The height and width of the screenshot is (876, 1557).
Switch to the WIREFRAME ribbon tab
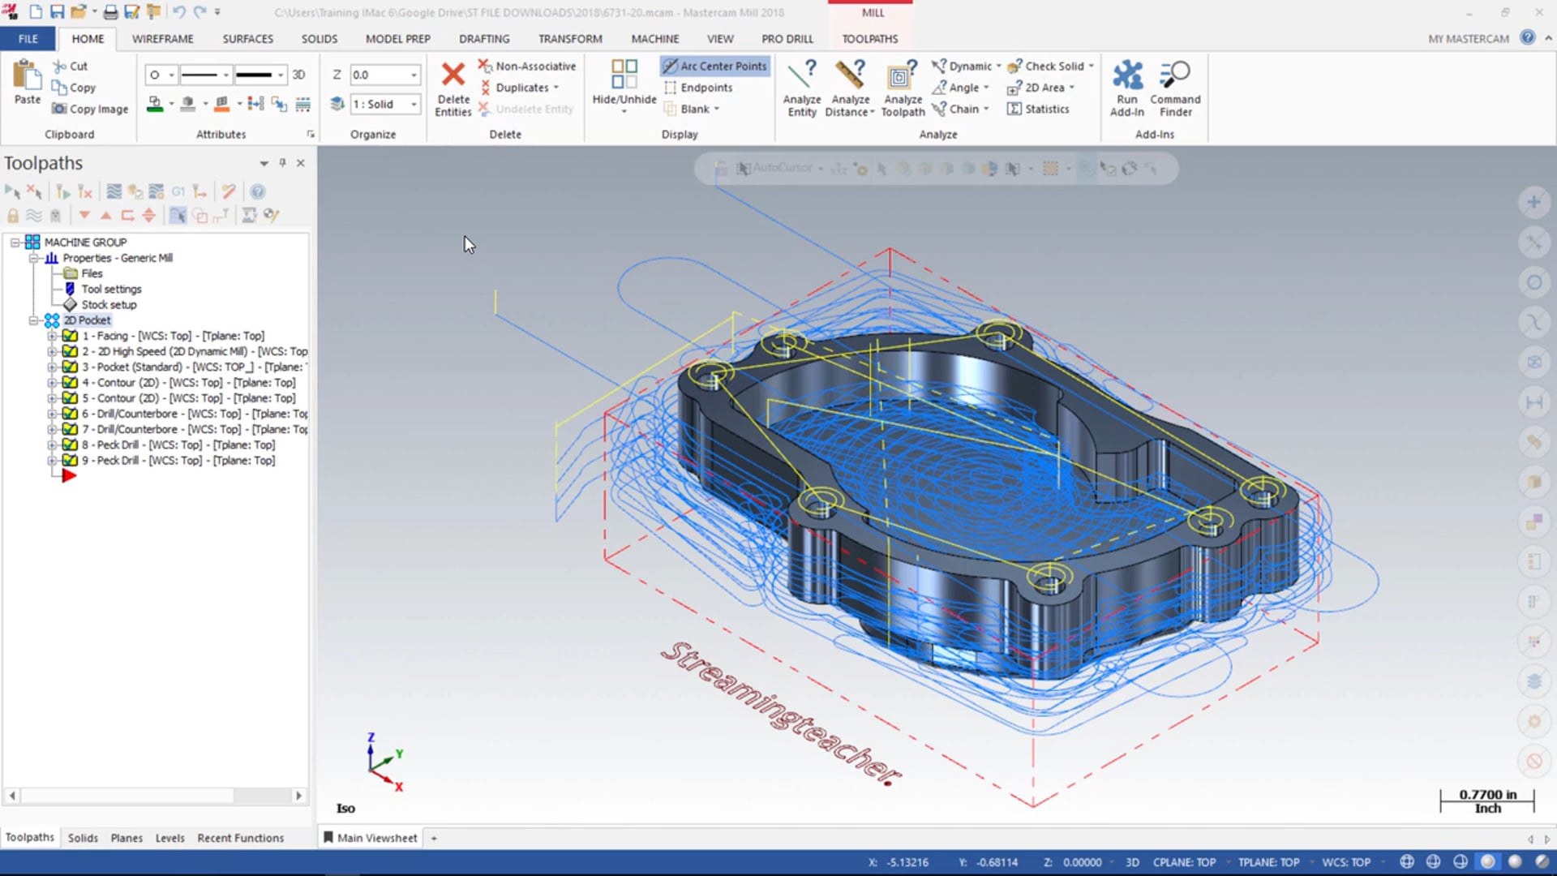(163, 38)
